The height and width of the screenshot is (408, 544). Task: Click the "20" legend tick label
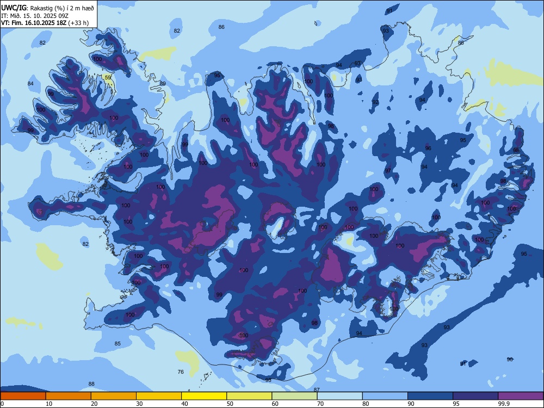click(x=94, y=404)
